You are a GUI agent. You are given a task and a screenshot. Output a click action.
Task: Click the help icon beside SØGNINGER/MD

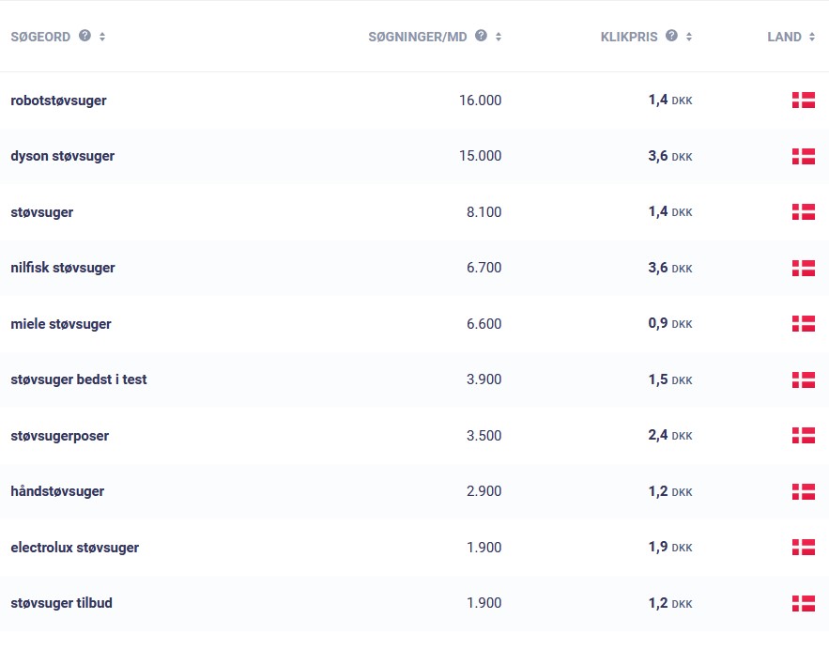point(482,36)
